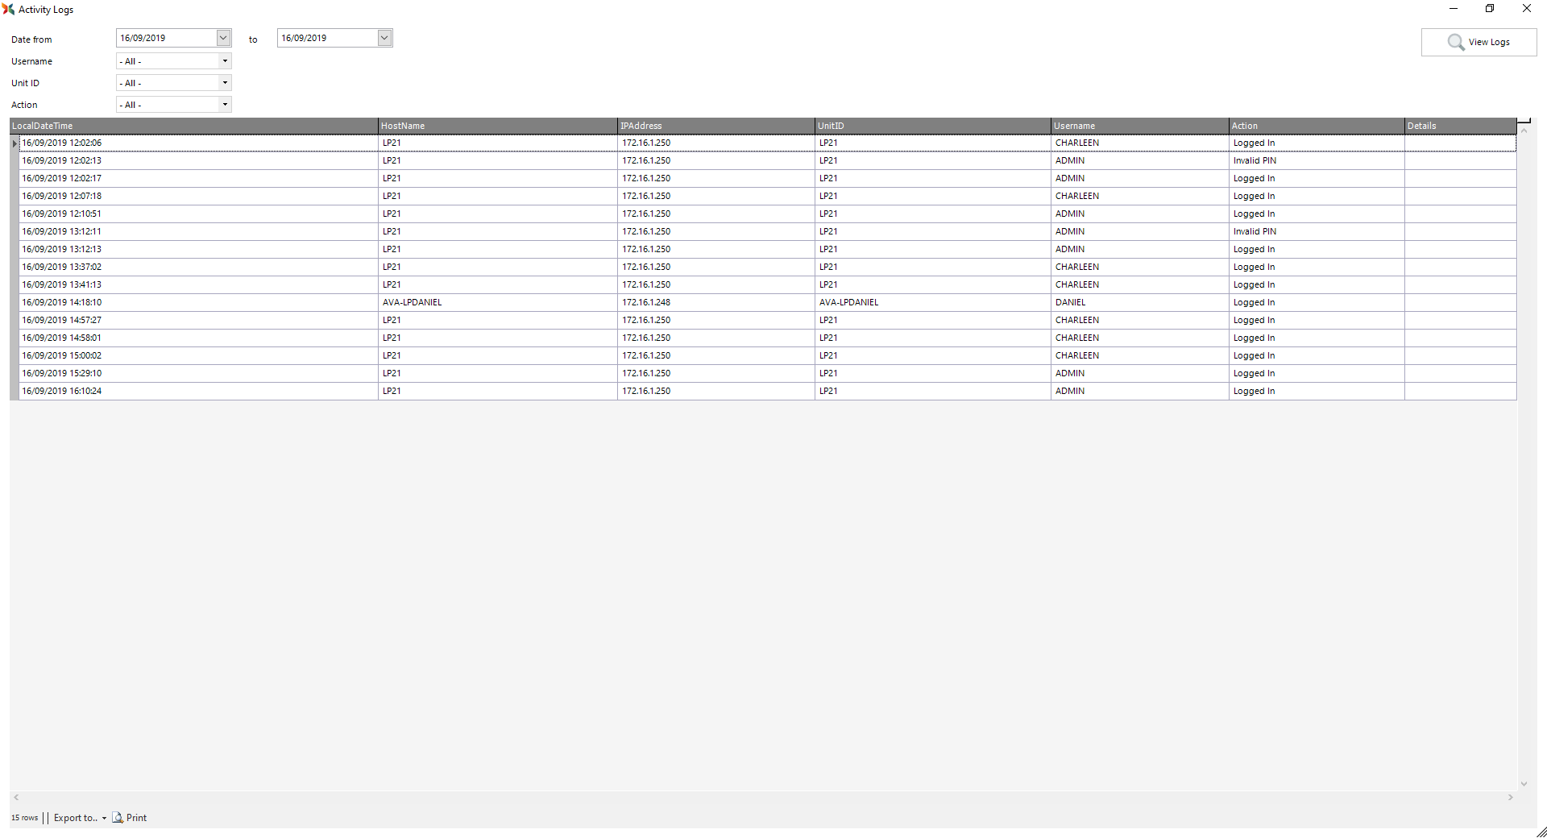This screenshot has width=1547, height=838.
Task: Sort by LocalDateTime column header
Action: click(193, 126)
